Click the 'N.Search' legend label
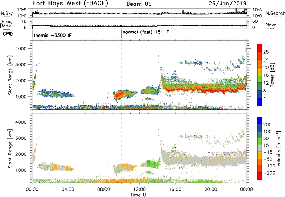285x197 pixels. [x=275, y=13]
